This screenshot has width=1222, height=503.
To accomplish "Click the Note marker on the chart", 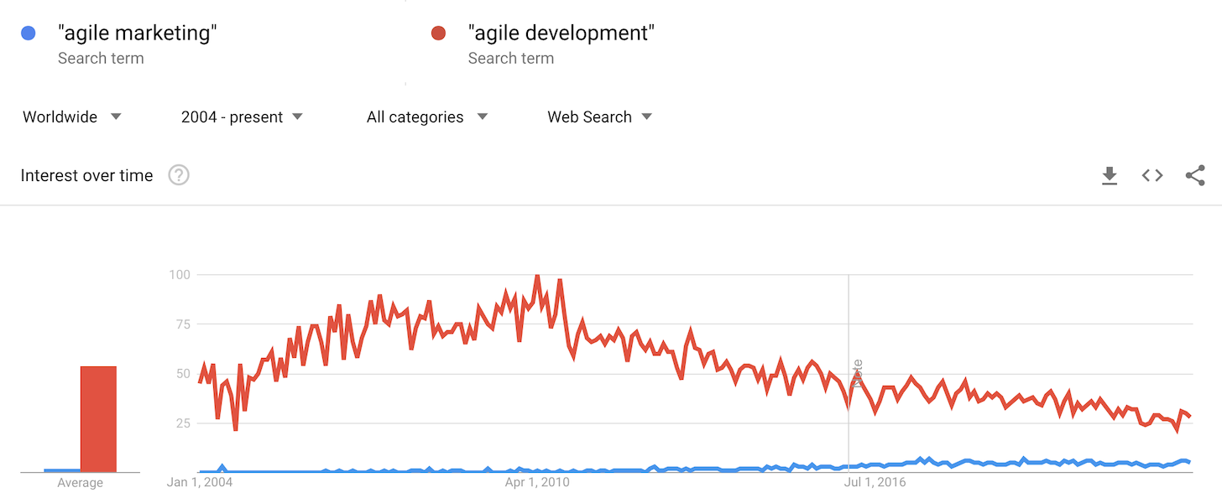I will pos(857,374).
